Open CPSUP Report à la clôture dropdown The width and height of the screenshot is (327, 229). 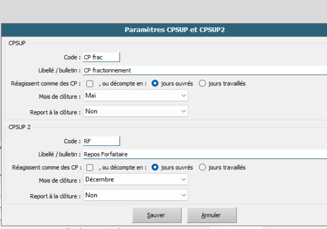(x=135, y=111)
